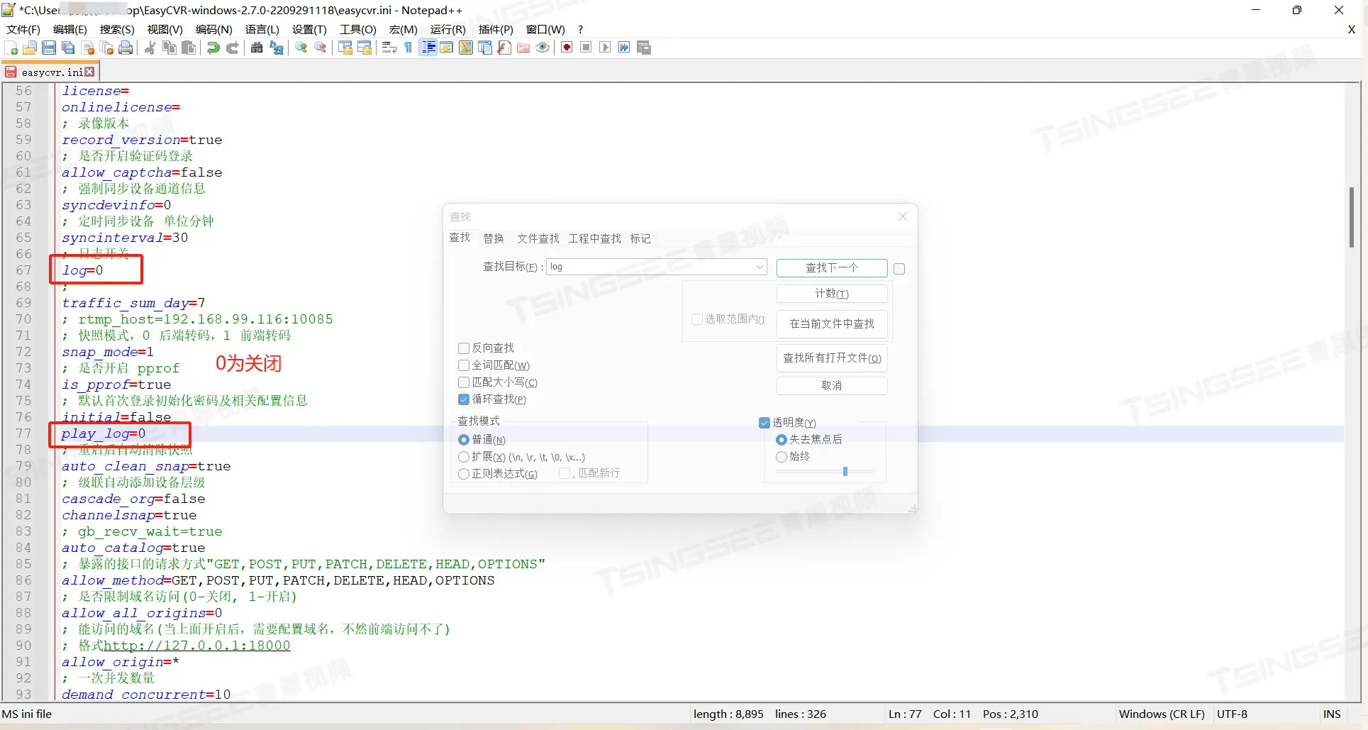Open the 搜索(S) menu

[x=117, y=29]
